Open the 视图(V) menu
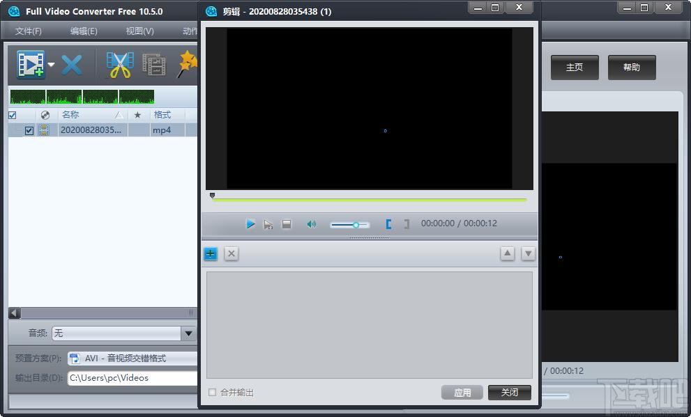Image resolution: width=691 pixels, height=417 pixels. (x=139, y=31)
